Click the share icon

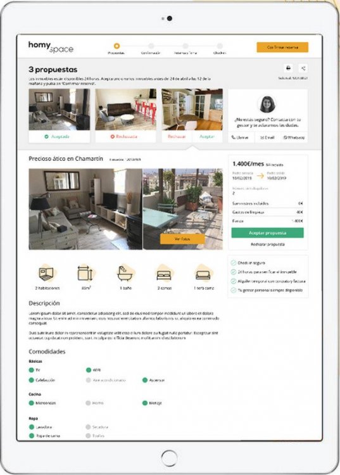(303, 68)
